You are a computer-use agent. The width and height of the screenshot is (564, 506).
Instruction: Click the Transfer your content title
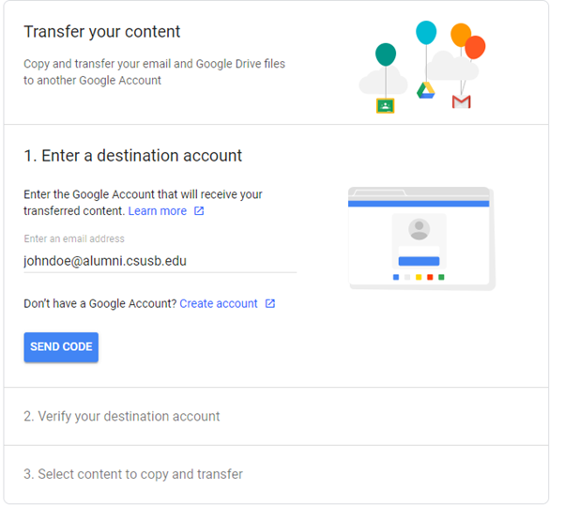[102, 32]
